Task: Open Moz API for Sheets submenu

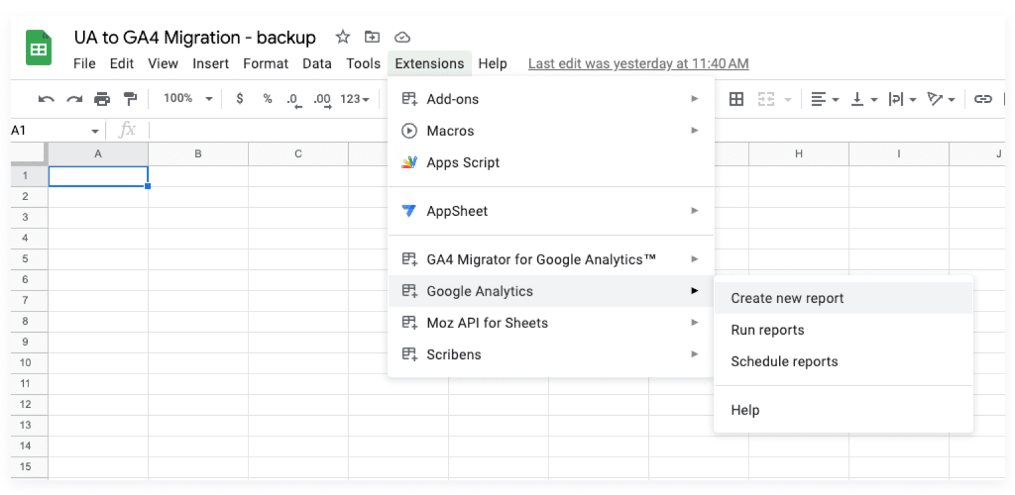Action: point(550,323)
